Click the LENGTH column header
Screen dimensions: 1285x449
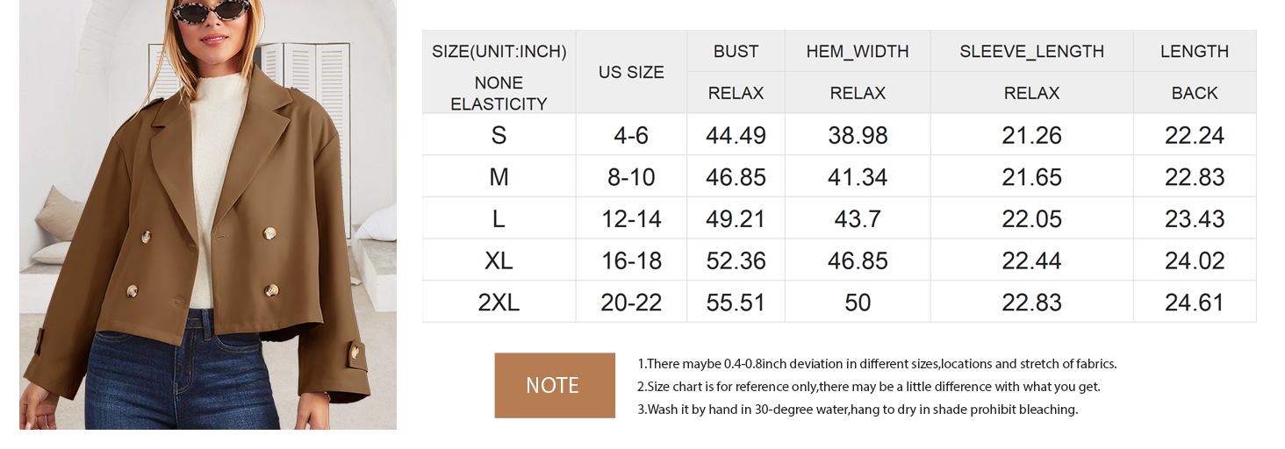click(1195, 51)
